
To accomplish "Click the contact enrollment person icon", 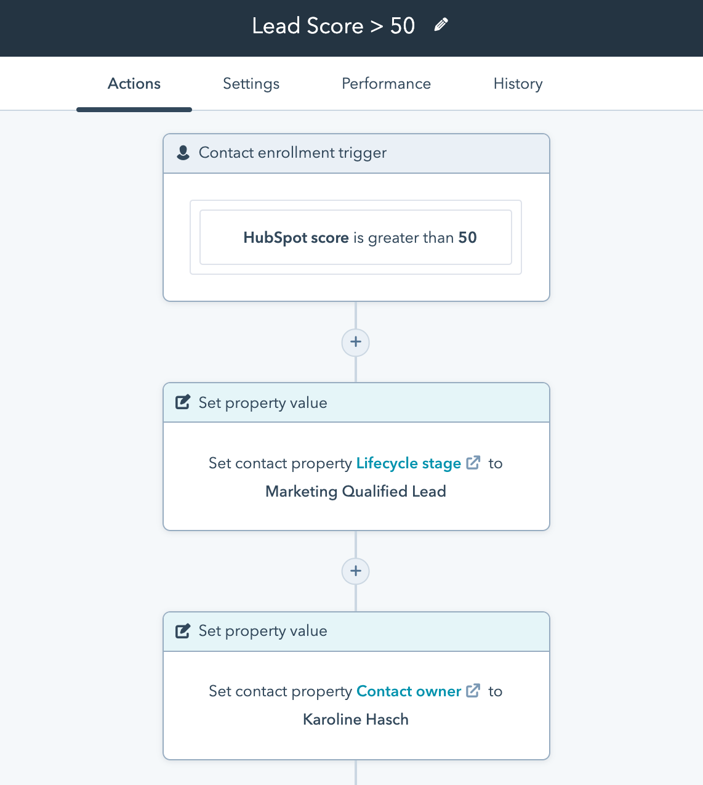I will click(x=183, y=153).
